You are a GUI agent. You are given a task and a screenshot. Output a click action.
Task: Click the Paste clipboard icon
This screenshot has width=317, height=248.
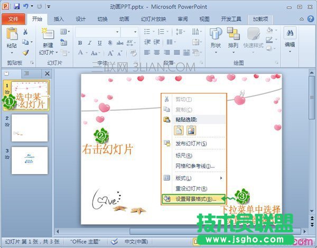(12, 34)
